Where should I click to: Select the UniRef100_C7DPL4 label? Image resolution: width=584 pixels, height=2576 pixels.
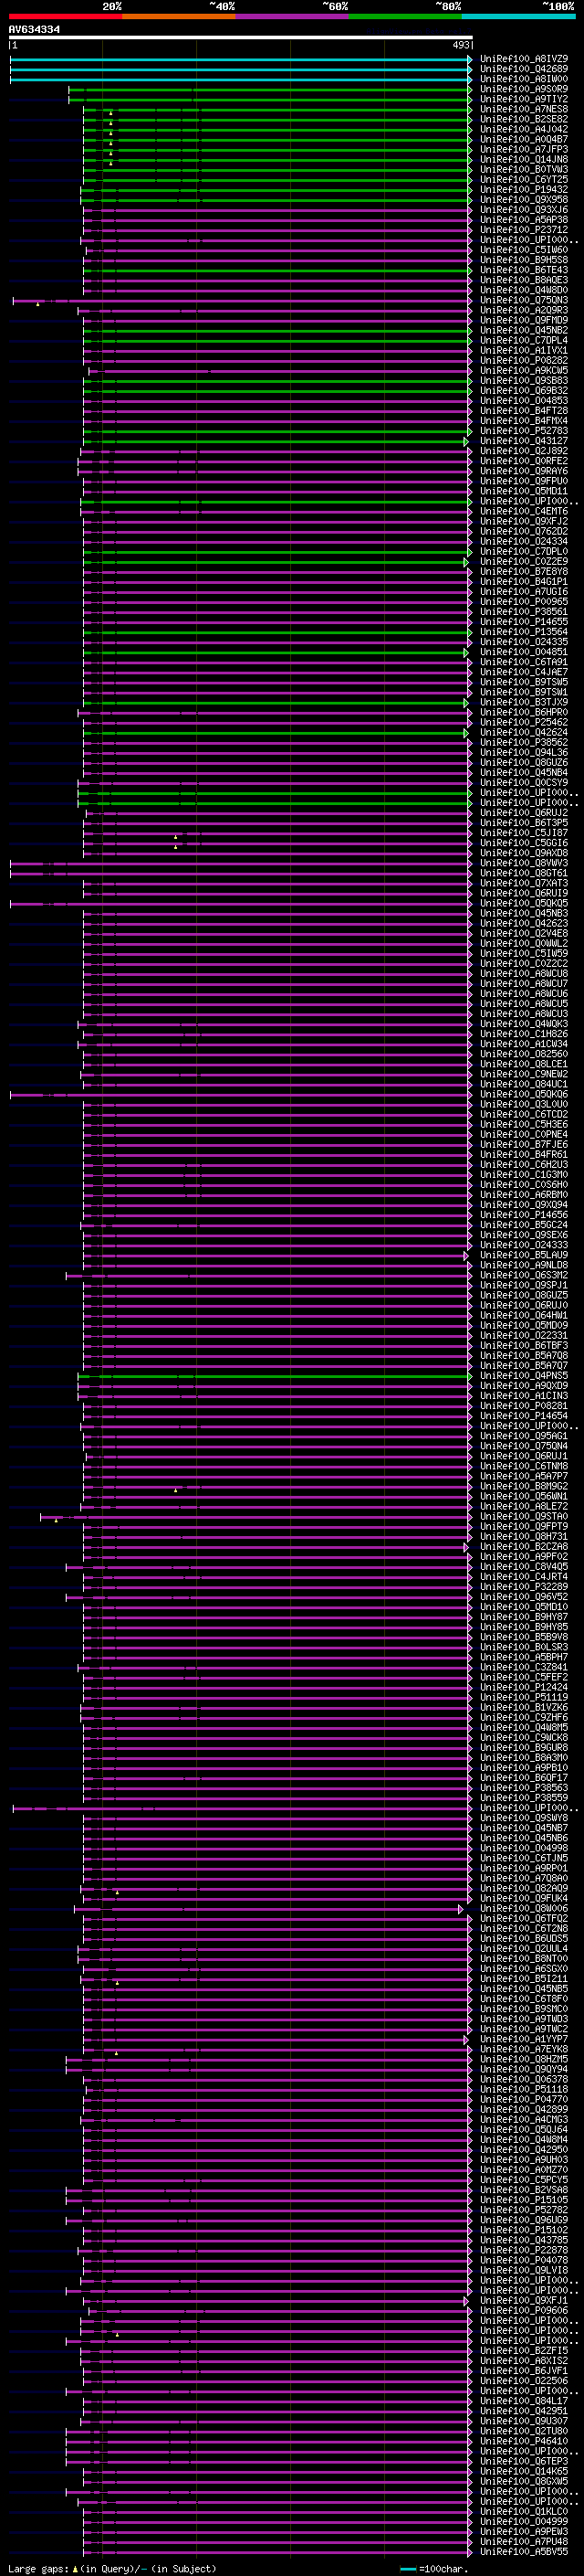[524, 340]
